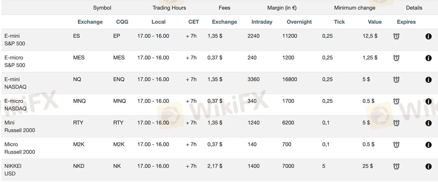Select the Intraday margin column header
The width and height of the screenshot is (438, 182).
coord(262,22)
